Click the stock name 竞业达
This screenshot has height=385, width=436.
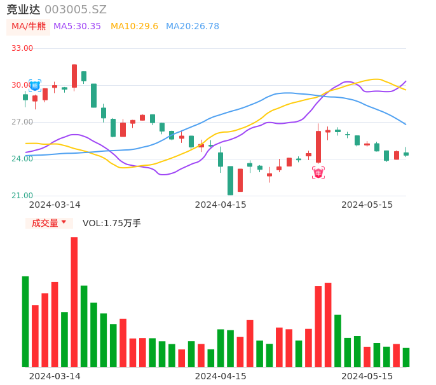tap(24, 10)
